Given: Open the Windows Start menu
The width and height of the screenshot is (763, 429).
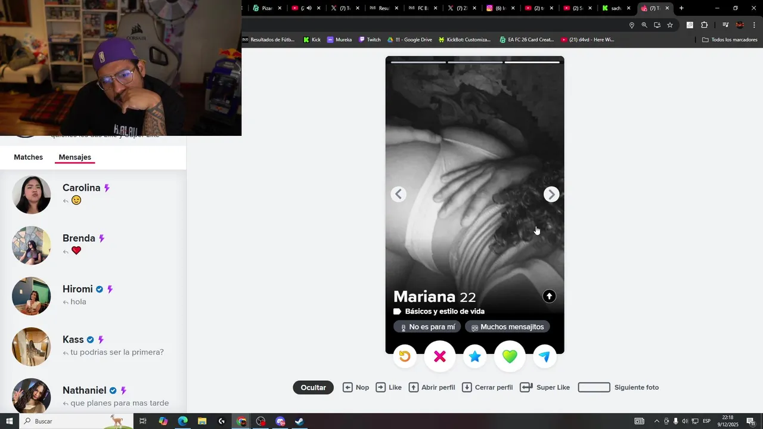Looking at the screenshot, I should 9,421.
